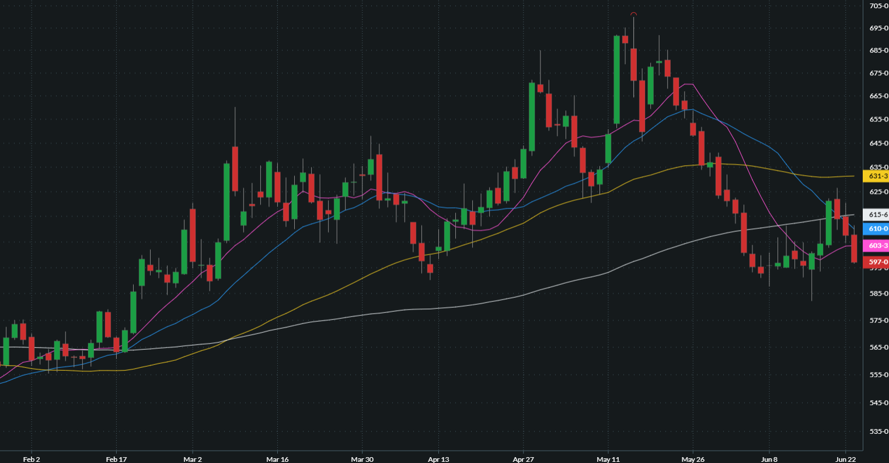Screen dimensions: 889x463
Task: Click the 545-0 price axis label
Action: (x=878, y=403)
